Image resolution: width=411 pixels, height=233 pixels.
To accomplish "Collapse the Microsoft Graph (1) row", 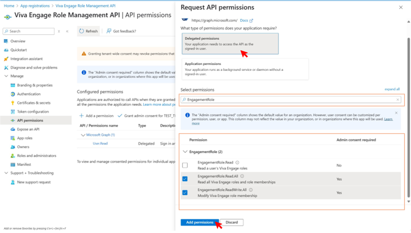I will tap(83, 135).
